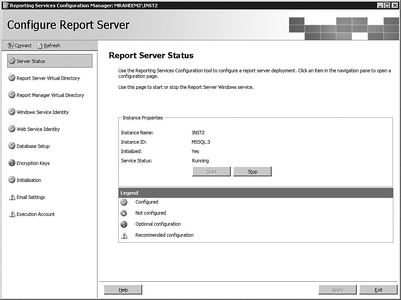Click the application icon in the title bar

tap(6, 6)
